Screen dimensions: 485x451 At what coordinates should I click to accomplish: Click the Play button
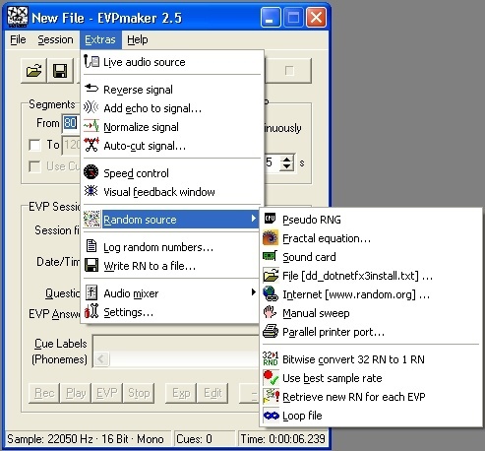tap(76, 393)
